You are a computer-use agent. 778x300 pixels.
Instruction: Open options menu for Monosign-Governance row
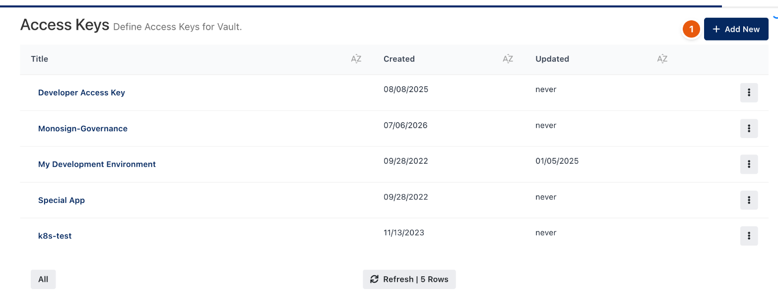(749, 129)
